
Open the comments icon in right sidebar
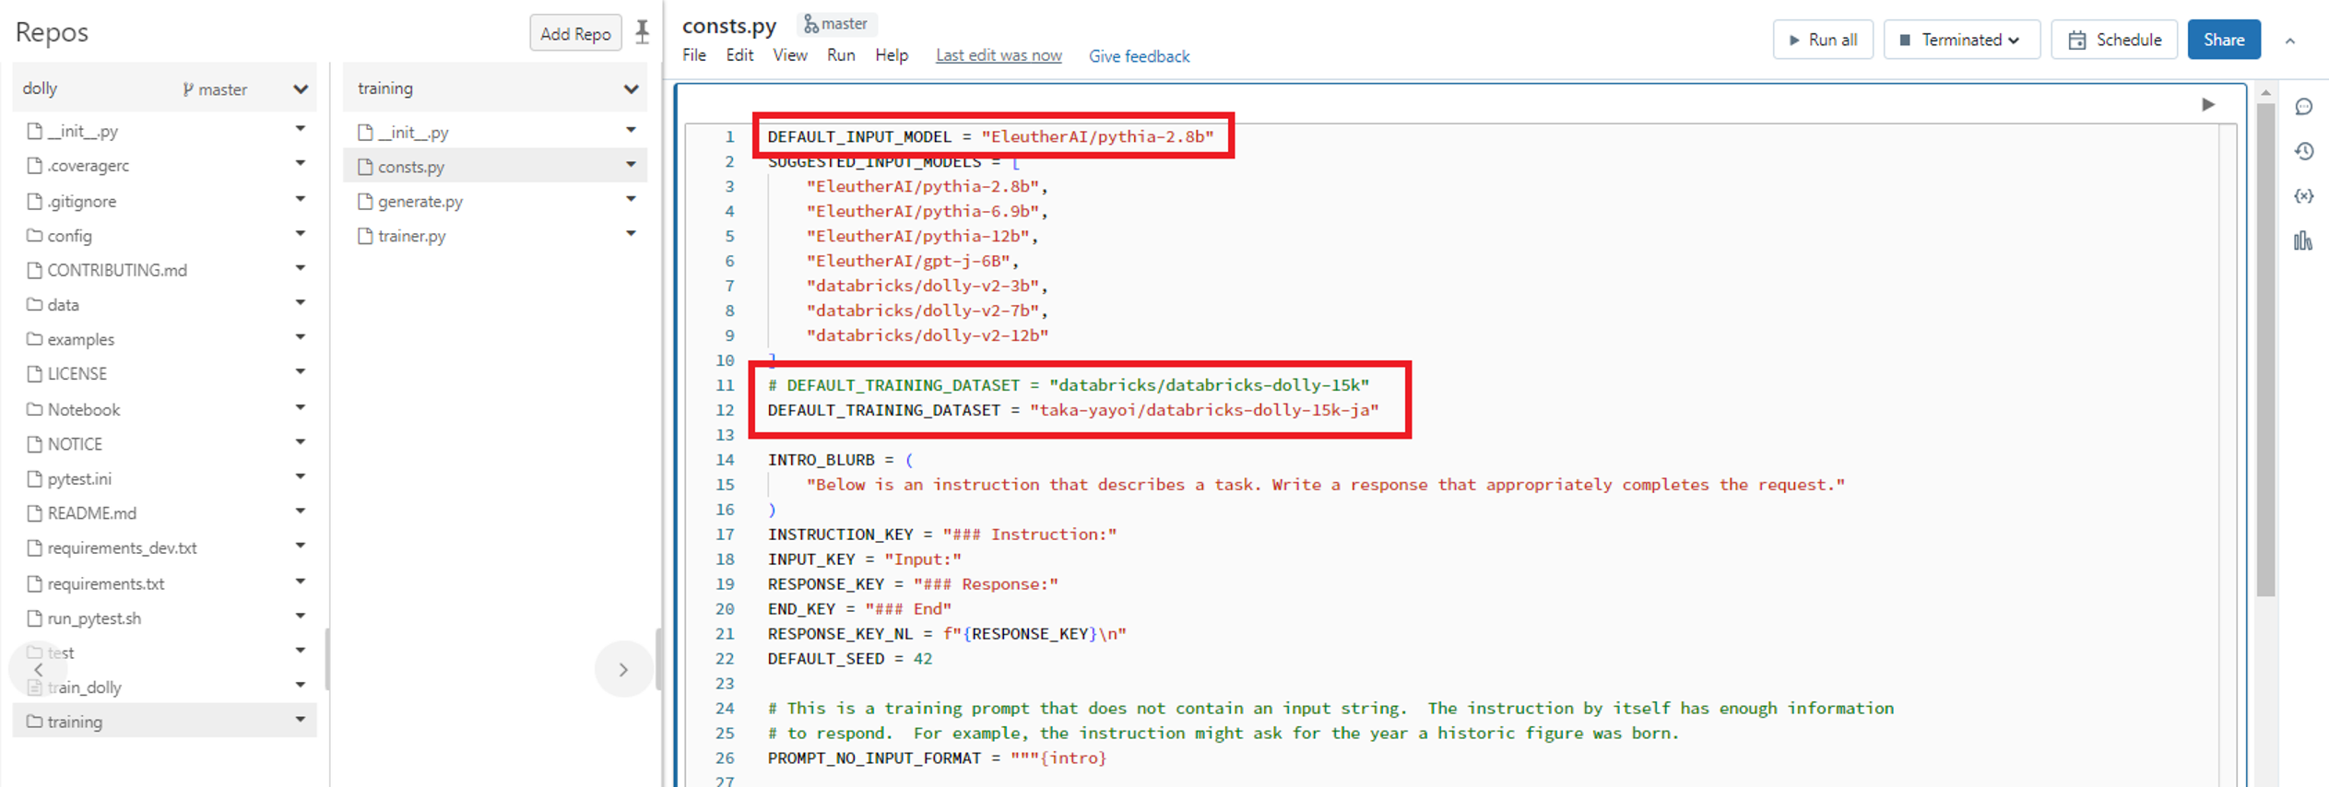2303,107
